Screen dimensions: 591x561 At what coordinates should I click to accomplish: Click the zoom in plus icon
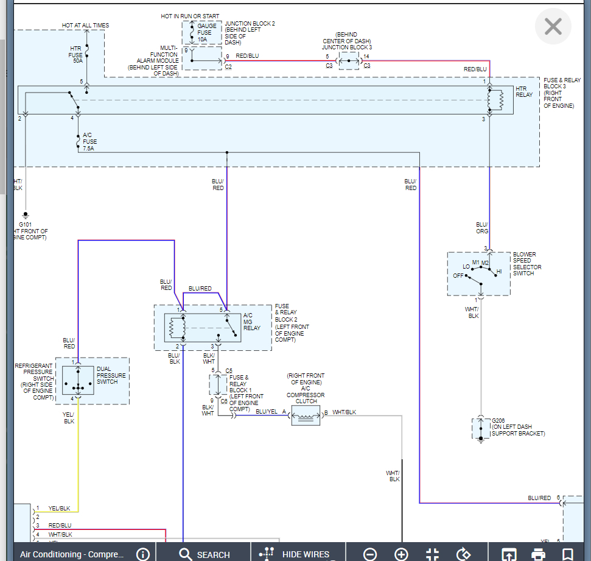click(x=401, y=554)
